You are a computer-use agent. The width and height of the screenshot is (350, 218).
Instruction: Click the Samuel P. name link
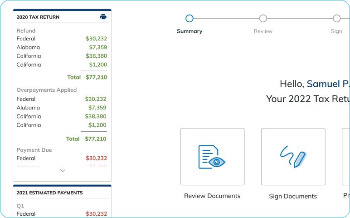[x=328, y=84]
